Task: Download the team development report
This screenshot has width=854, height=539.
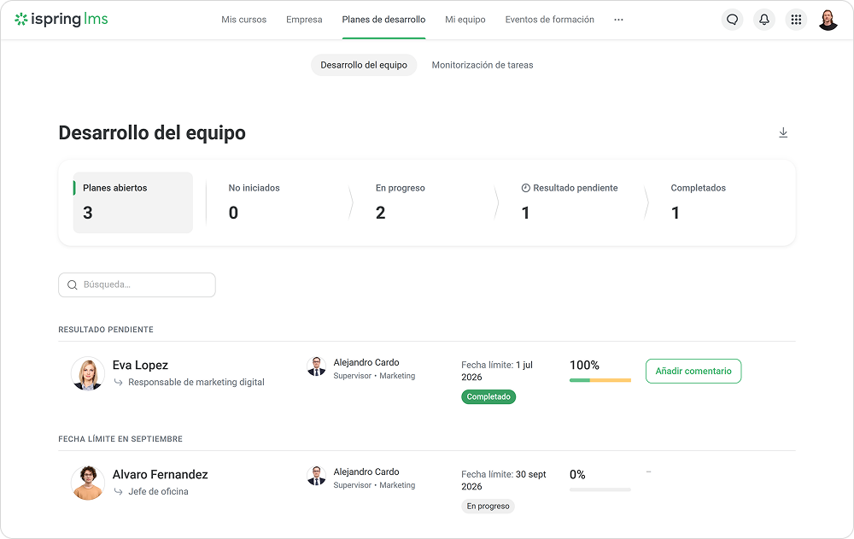Action: coord(783,132)
